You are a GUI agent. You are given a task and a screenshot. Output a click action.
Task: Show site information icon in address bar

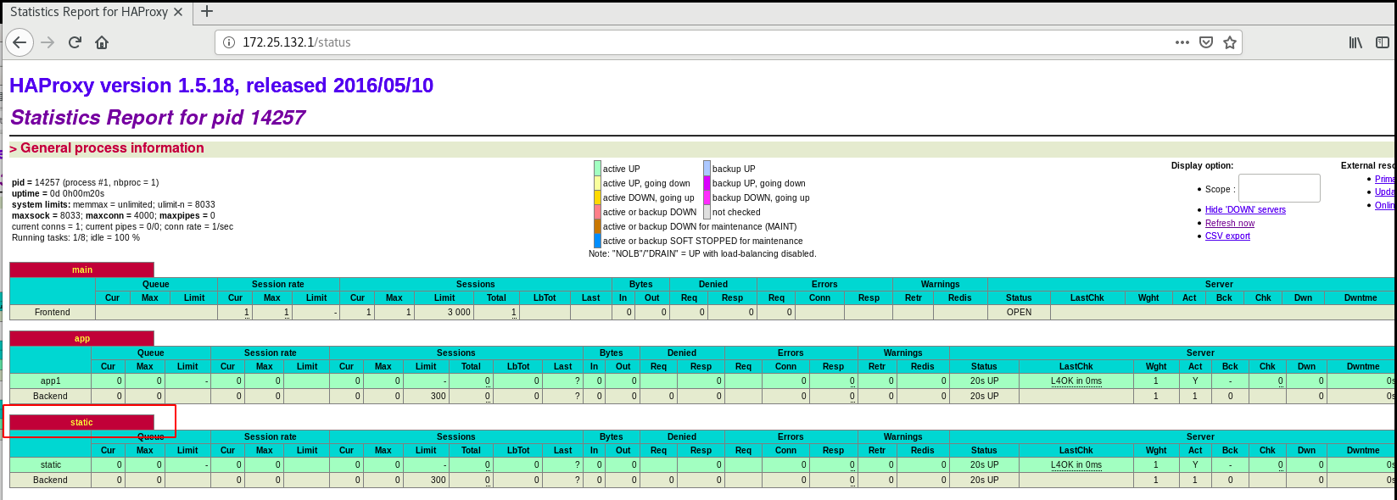coord(229,42)
